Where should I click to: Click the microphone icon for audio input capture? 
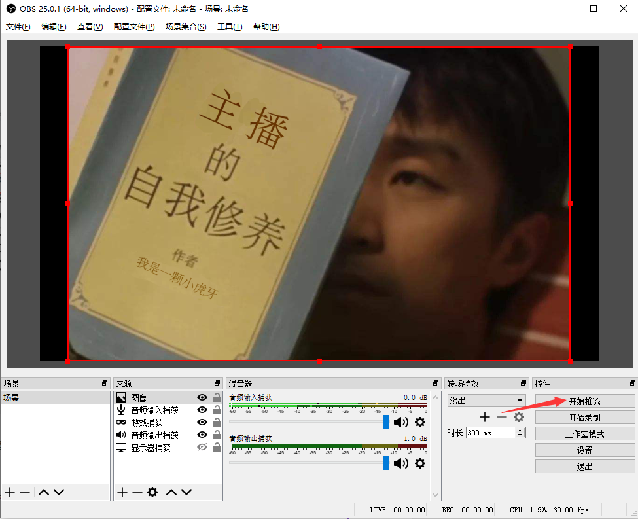pyautogui.click(x=121, y=410)
